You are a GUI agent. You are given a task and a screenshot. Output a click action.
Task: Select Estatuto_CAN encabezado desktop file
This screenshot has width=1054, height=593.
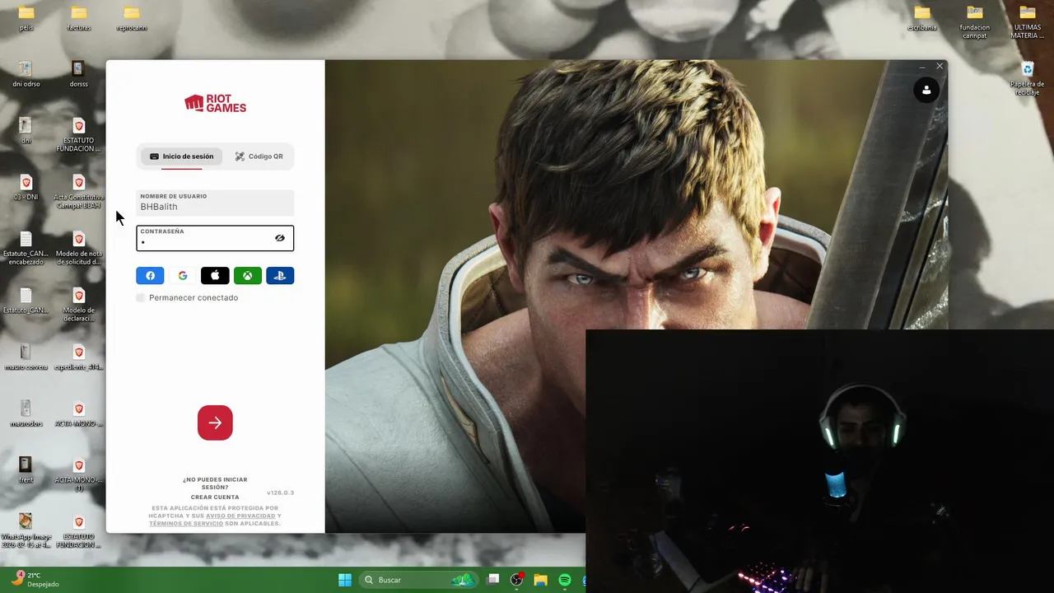[26, 249]
